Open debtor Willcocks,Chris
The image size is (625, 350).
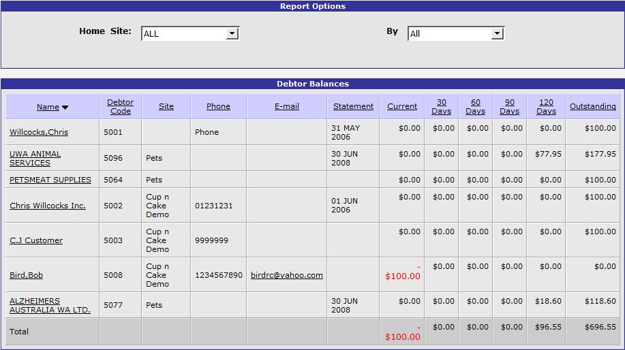(39, 132)
